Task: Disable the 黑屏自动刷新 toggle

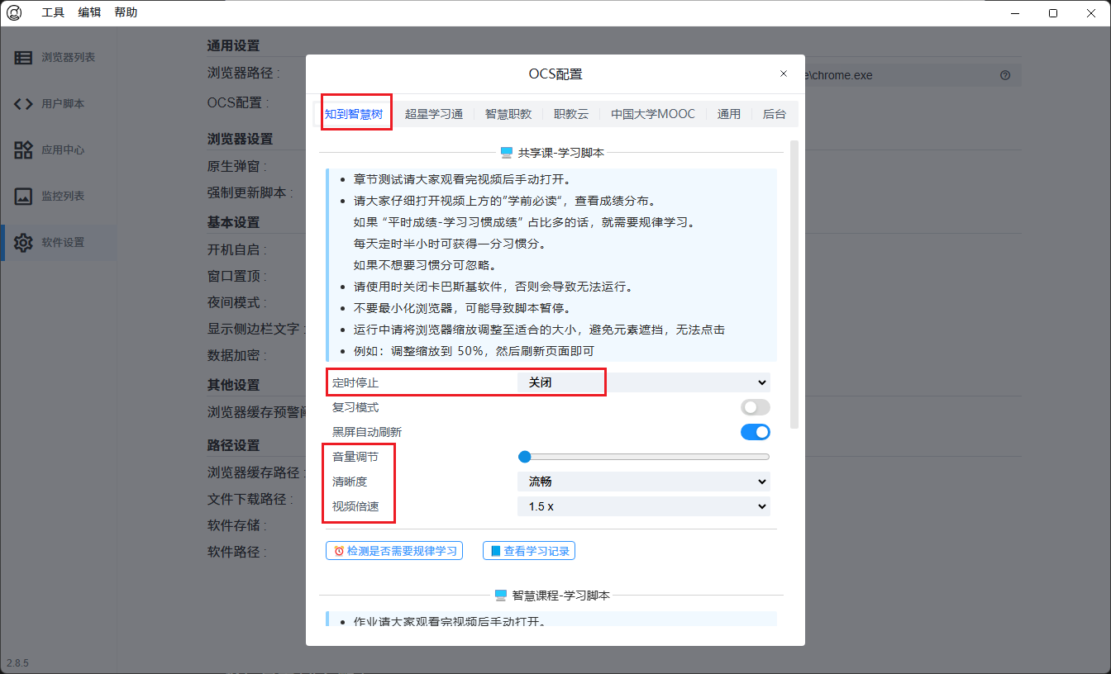Action: 755,432
